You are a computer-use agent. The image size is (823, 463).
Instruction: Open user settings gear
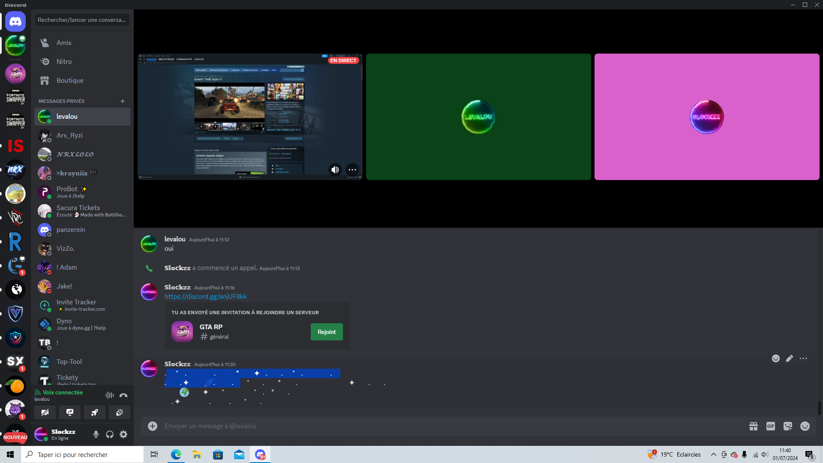coord(123,434)
